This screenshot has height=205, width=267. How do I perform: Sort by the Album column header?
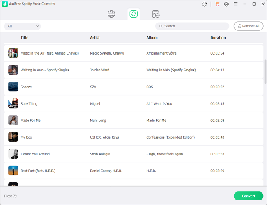(152, 38)
